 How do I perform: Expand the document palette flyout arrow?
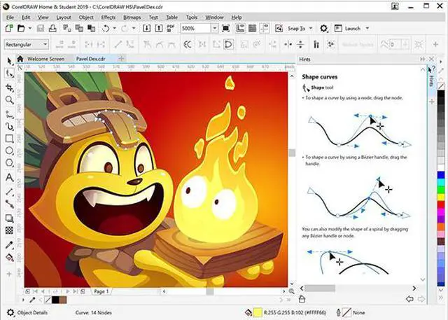(x=23, y=300)
